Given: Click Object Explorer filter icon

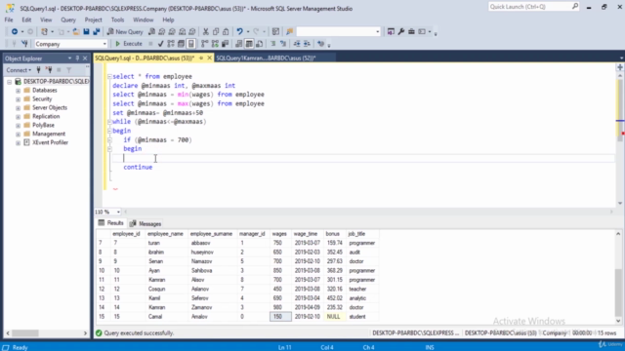Looking at the screenshot, I should tap(69, 70).
